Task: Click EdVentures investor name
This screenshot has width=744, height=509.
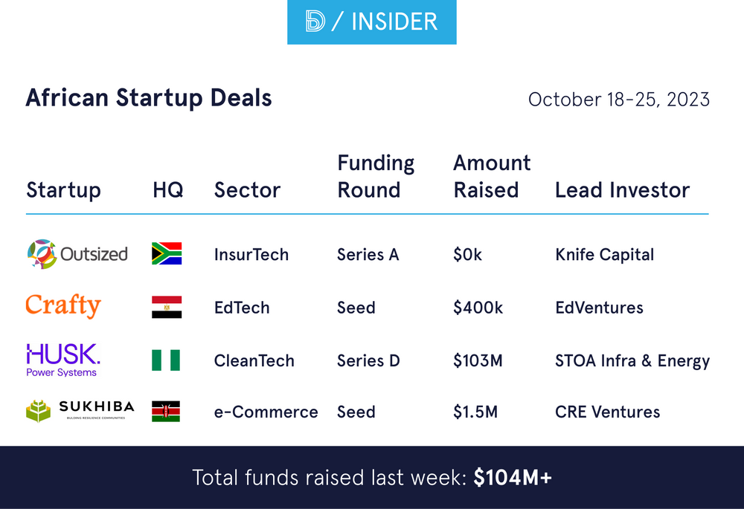Action: [x=599, y=308]
